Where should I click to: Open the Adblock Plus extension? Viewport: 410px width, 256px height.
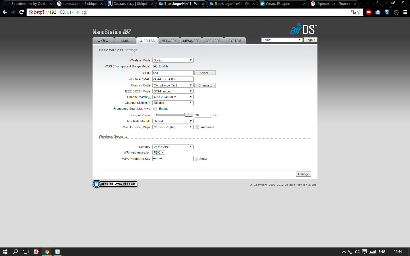click(x=369, y=12)
